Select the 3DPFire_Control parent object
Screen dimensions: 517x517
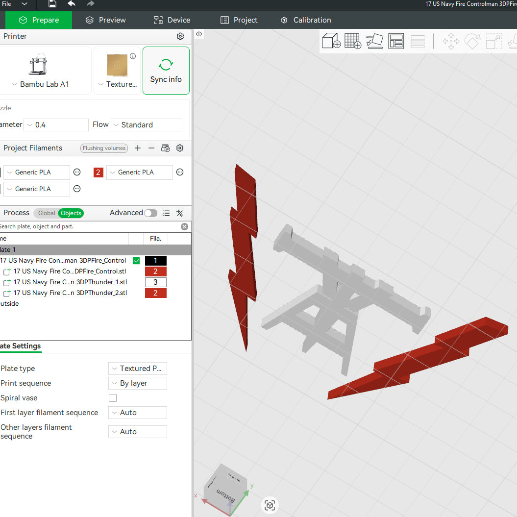63,261
